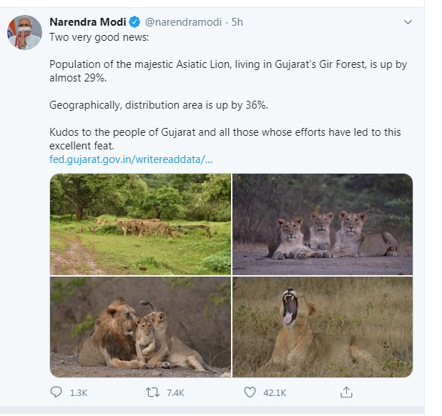Click the 'Two very good news:' text line
The image size is (442, 416).
[99, 37]
